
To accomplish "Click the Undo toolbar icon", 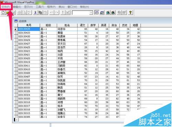I will point(52,12).
